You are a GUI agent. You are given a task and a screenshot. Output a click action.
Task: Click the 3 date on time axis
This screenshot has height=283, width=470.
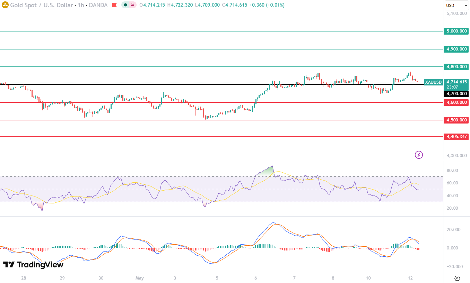175,278
